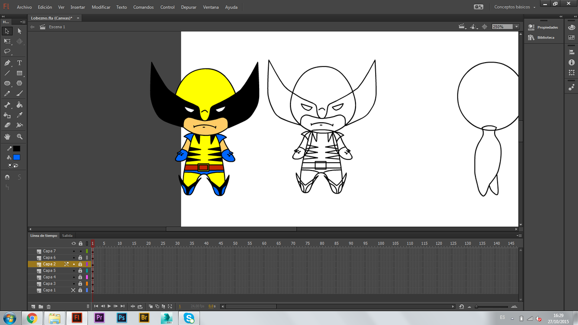
Task: Select the PolyStar hexagon tool
Action: click(20, 83)
